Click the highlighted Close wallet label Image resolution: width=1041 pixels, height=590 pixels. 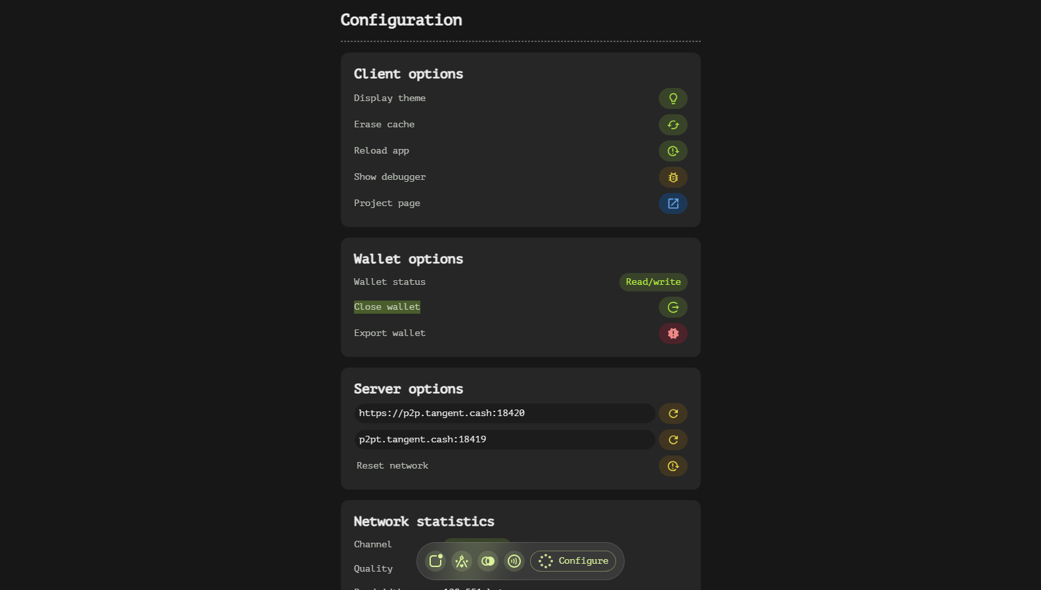[387, 307]
